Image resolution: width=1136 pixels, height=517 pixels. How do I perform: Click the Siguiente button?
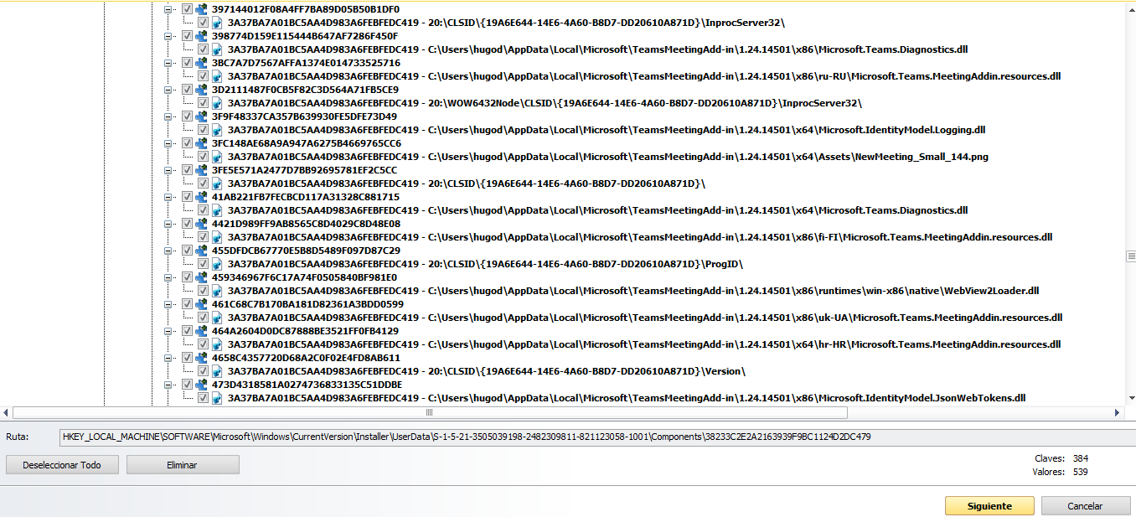click(x=989, y=506)
